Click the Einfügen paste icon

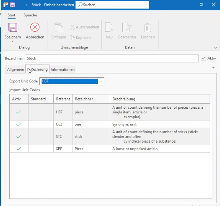point(58,27)
